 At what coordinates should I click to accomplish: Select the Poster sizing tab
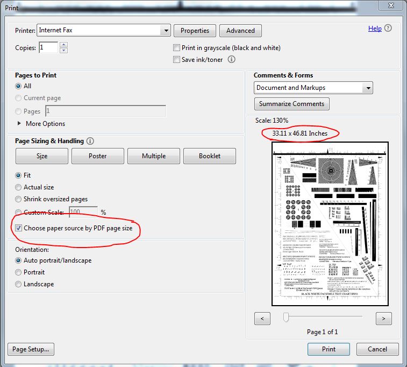(x=98, y=156)
